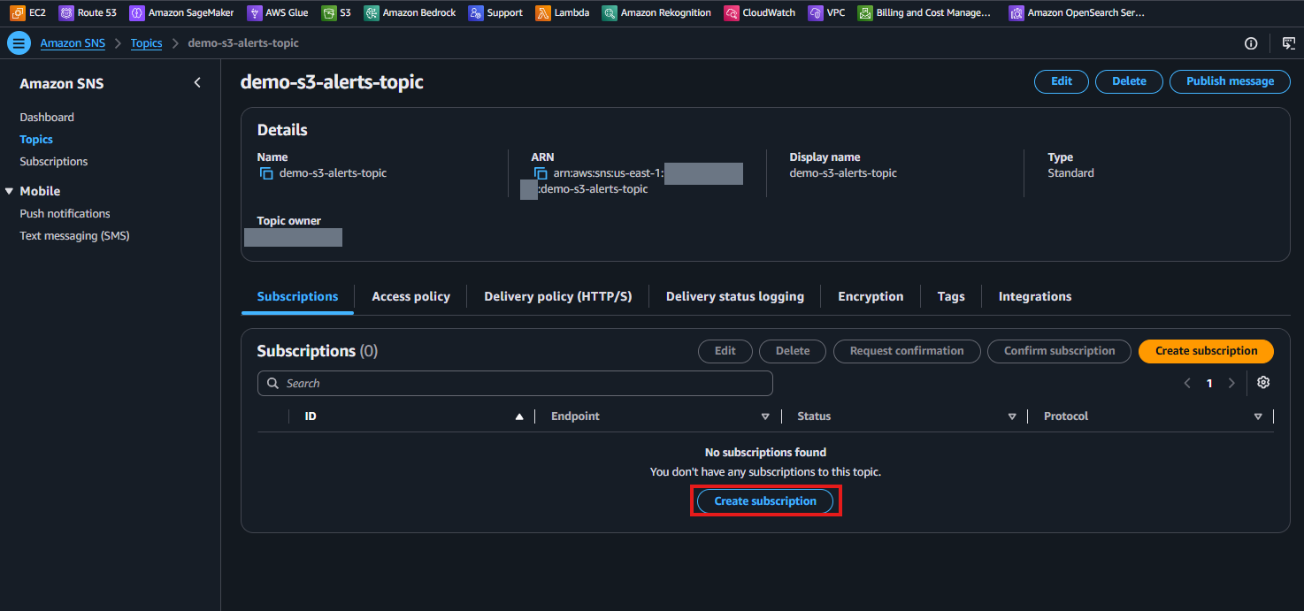
Task: Open Dashboard in the sidebar
Action: tap(47, 117)
